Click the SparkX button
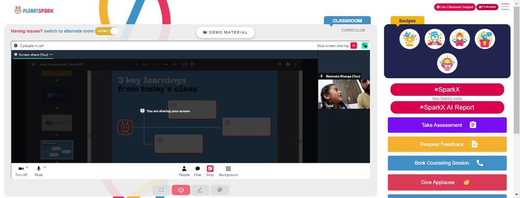 point(447,90)
